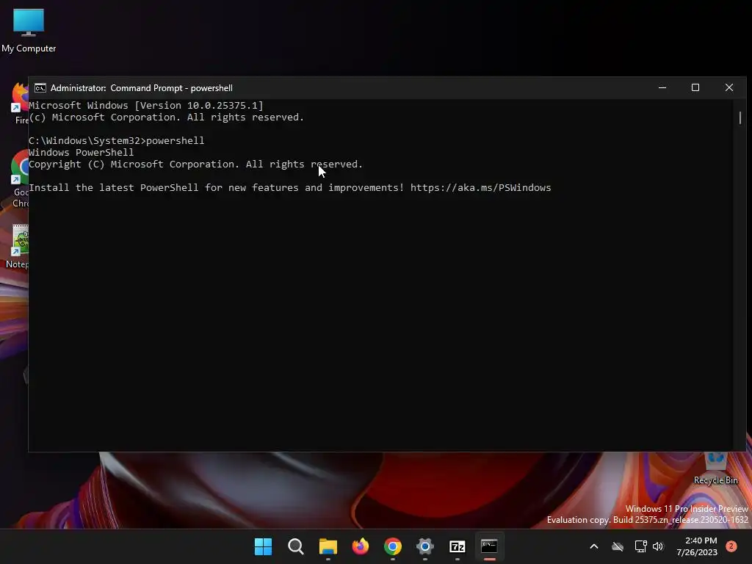Minimize the Command Prompt window
Image resolution: width=752 pixels, height=564 pixels.
point(662,88)
